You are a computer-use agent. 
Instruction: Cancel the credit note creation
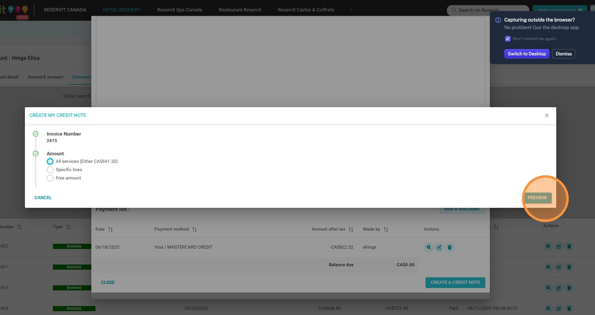43,198
